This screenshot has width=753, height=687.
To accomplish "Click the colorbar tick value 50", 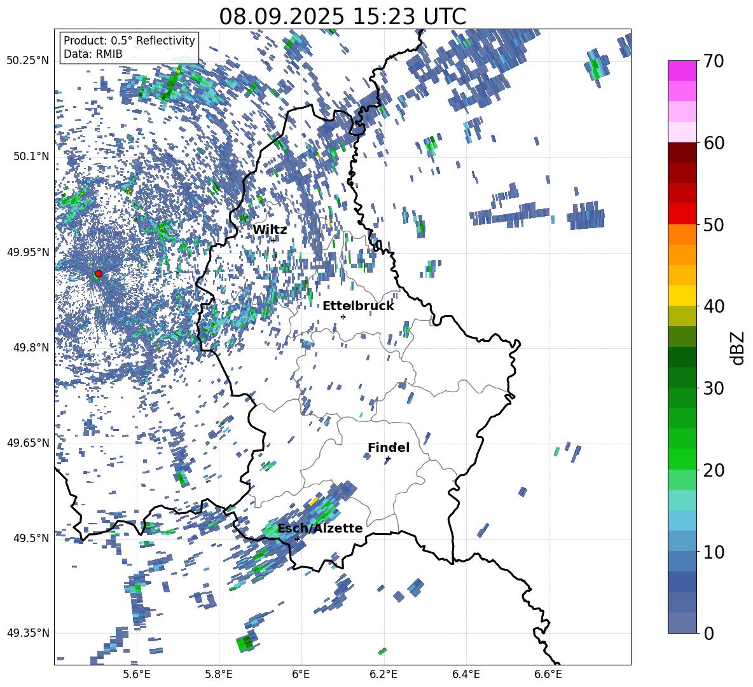I will (x=714, y=224).
